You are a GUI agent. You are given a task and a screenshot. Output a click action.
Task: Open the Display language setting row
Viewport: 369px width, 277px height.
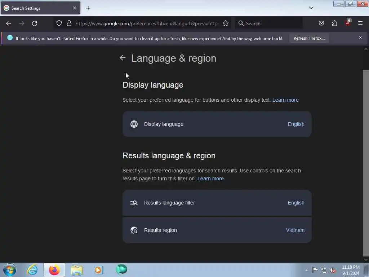click(217, 124)
